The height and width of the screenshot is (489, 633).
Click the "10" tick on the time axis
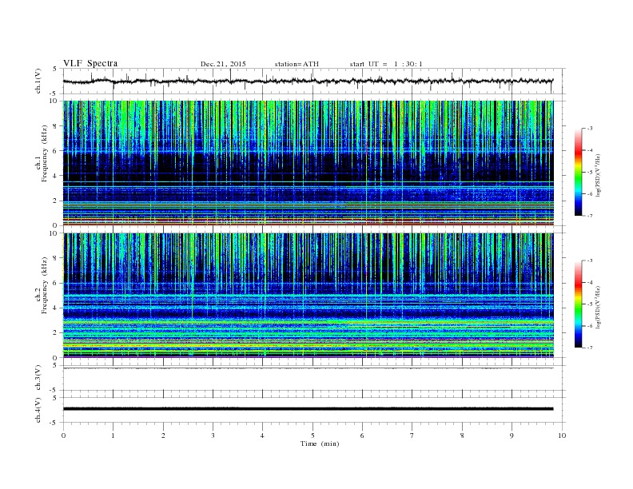coord(562,435)
